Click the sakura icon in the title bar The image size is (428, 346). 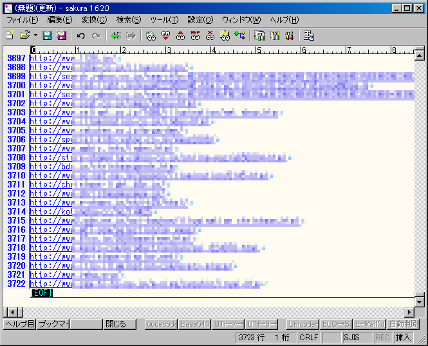8,8
